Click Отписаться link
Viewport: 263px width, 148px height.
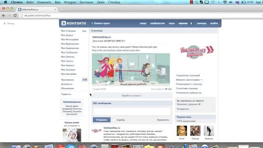pos(182,109)
